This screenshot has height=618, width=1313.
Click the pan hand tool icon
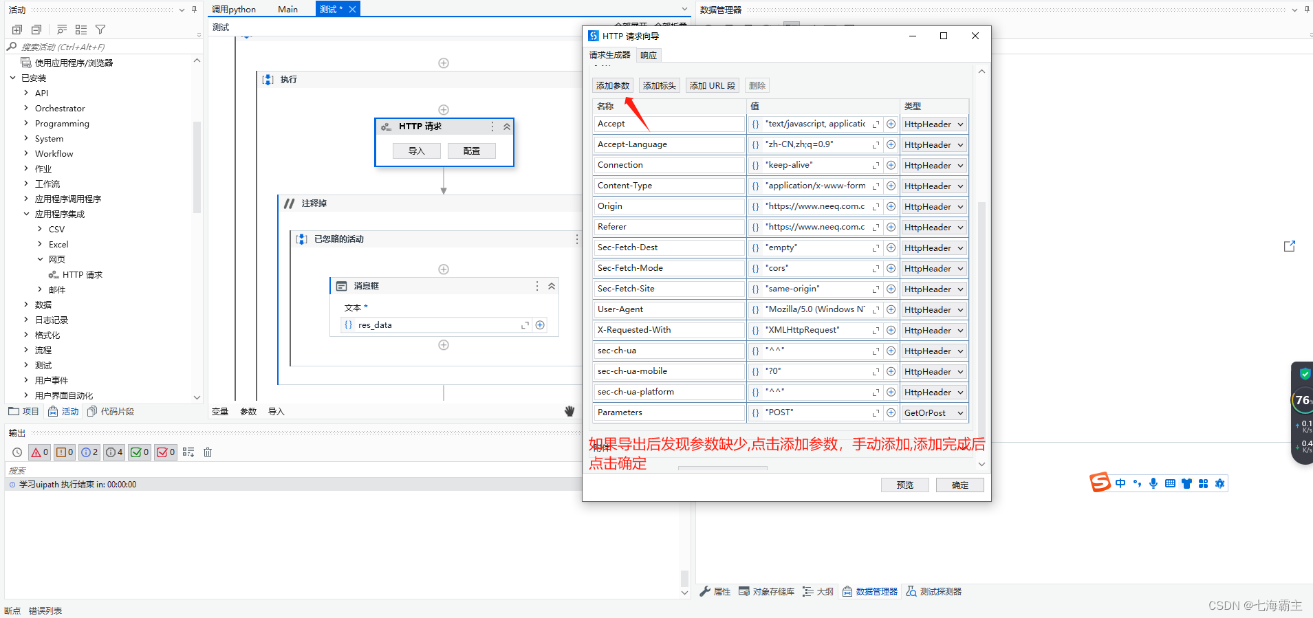click(x=569, y=411)
